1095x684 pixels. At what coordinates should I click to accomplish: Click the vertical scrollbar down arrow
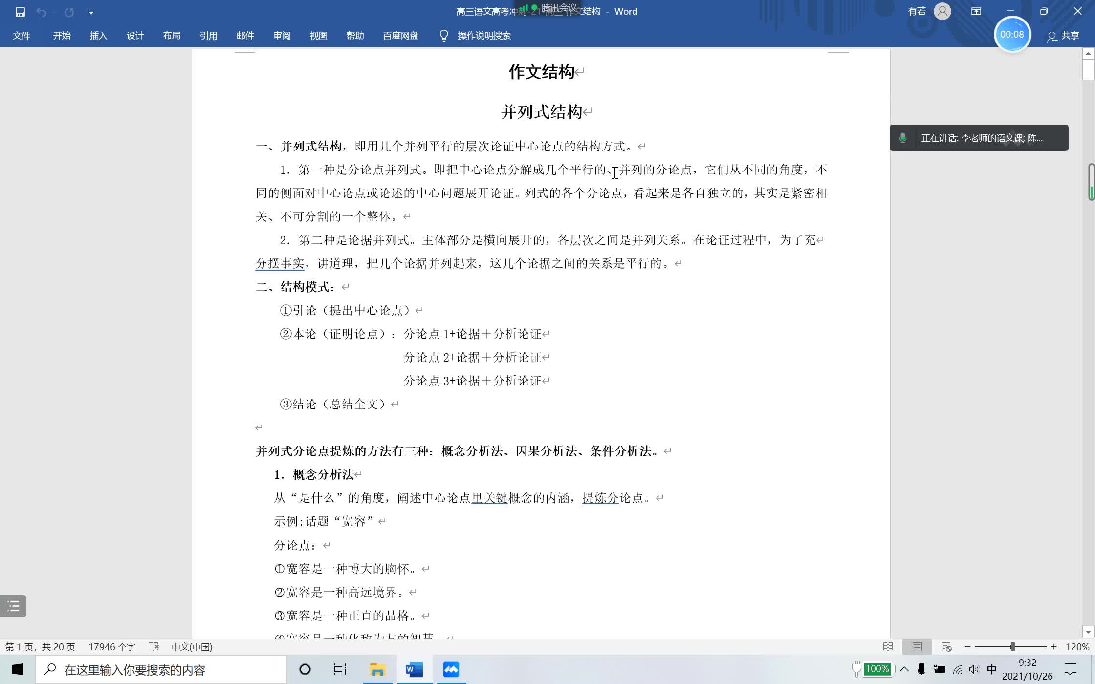[x=1088, y=632]
